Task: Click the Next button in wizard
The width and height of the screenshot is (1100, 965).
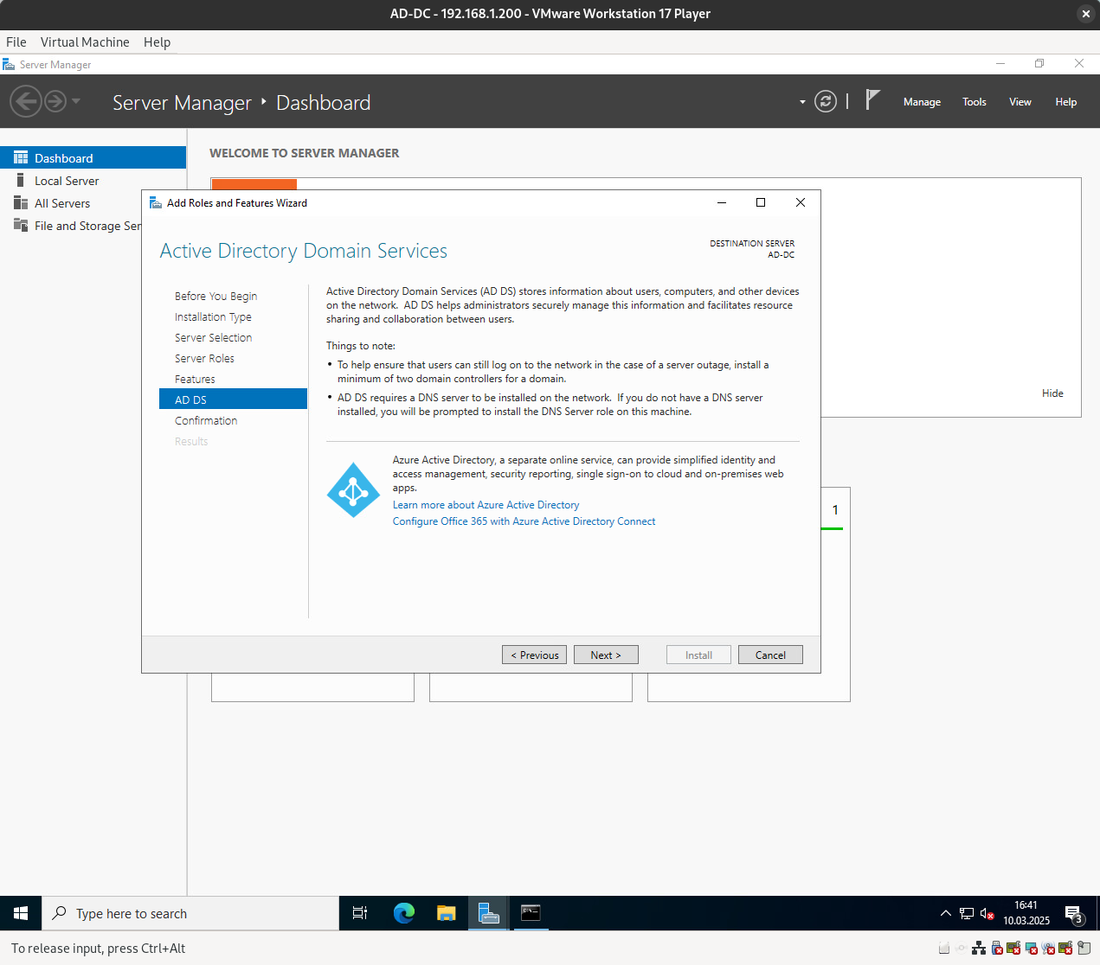Action: [605, 655]
